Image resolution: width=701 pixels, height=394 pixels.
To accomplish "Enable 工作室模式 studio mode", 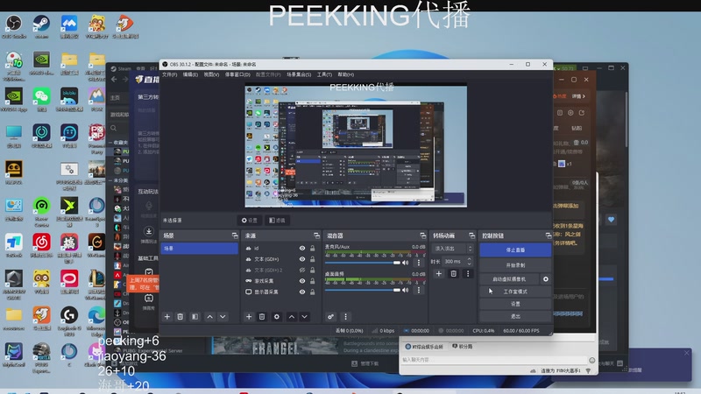I will (x=515, y=292).
